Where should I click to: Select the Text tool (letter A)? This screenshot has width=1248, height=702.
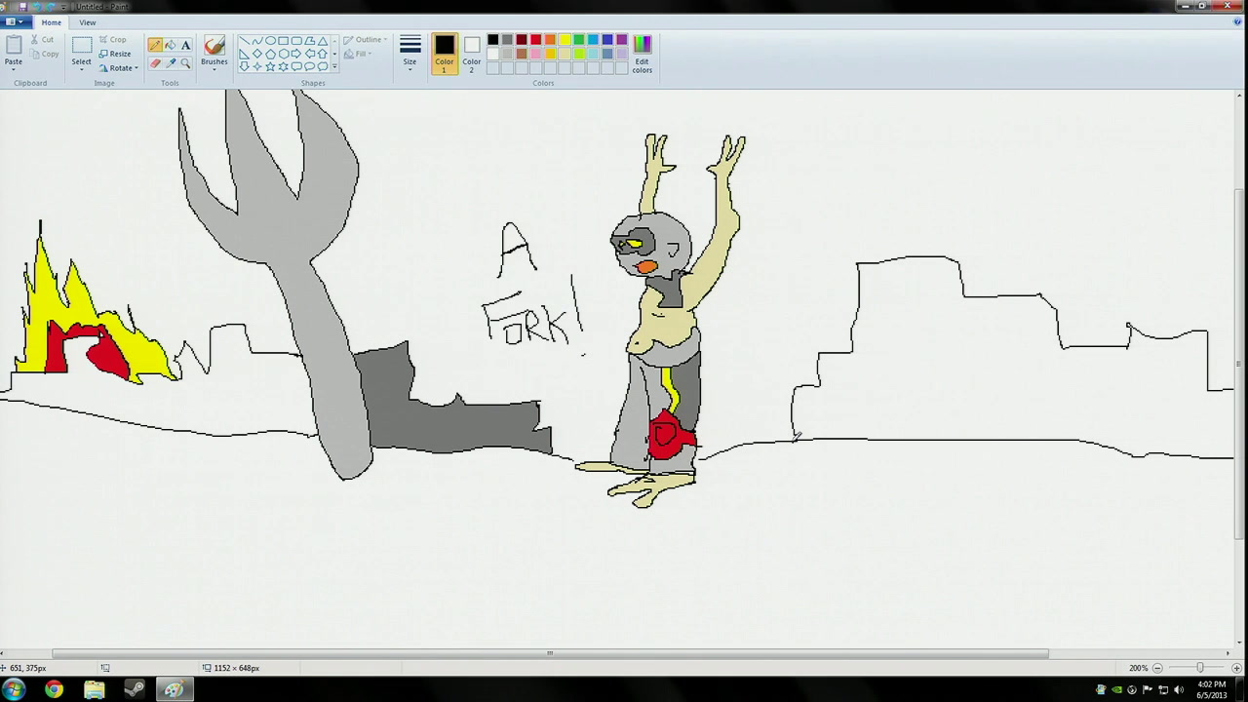[x=185, y=45]
